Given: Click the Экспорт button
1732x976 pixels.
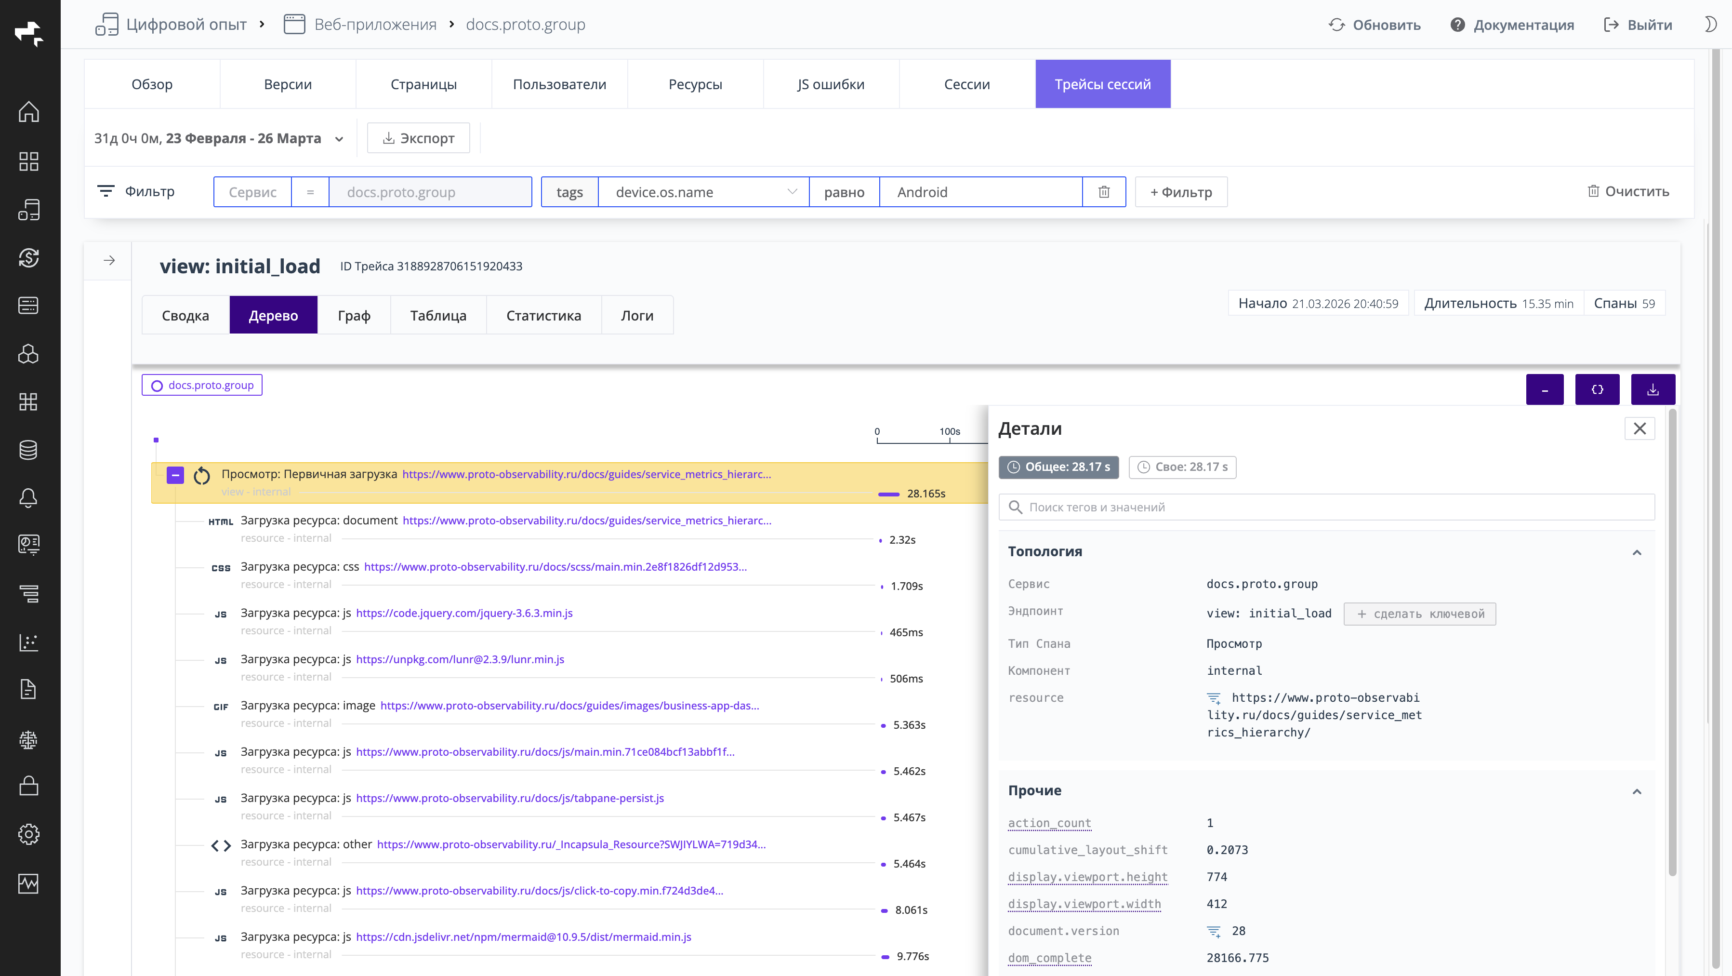Looking at the screenshot, I should [418, 138].
